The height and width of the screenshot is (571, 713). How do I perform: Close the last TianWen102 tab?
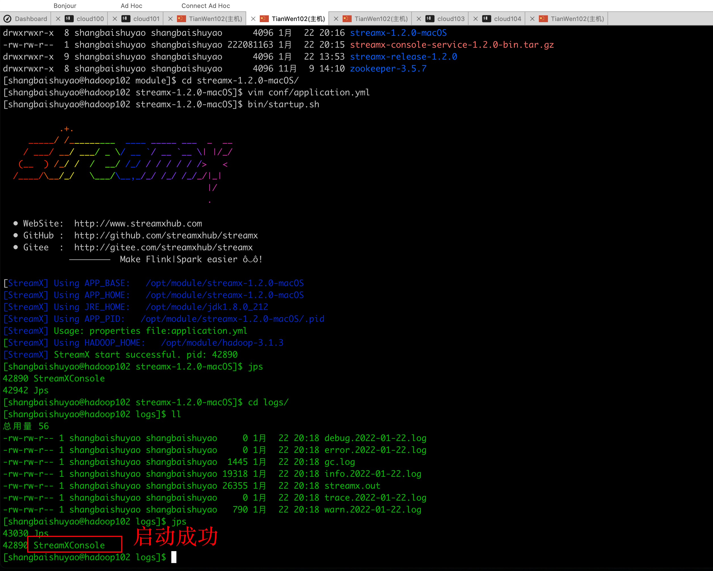[532, 19]
